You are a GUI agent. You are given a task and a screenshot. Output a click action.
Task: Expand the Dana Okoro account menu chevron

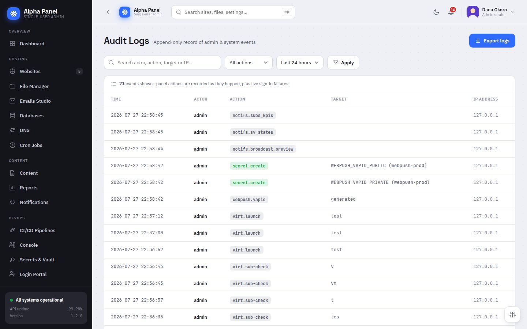pos(513,12)
